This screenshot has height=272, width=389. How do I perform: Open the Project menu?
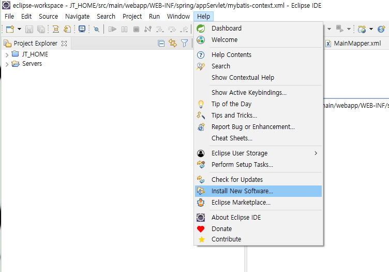pos(132,17)
